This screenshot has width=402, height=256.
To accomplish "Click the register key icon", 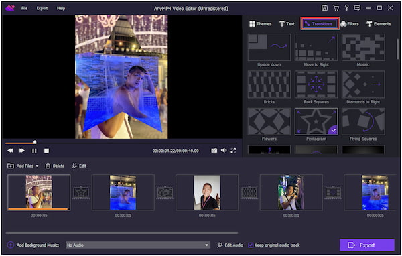I will 346,8.
